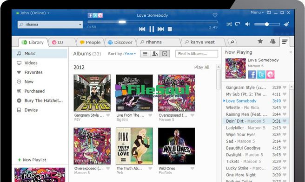Share on Facebook in Now Playing panel

click(x=252, y=75)
